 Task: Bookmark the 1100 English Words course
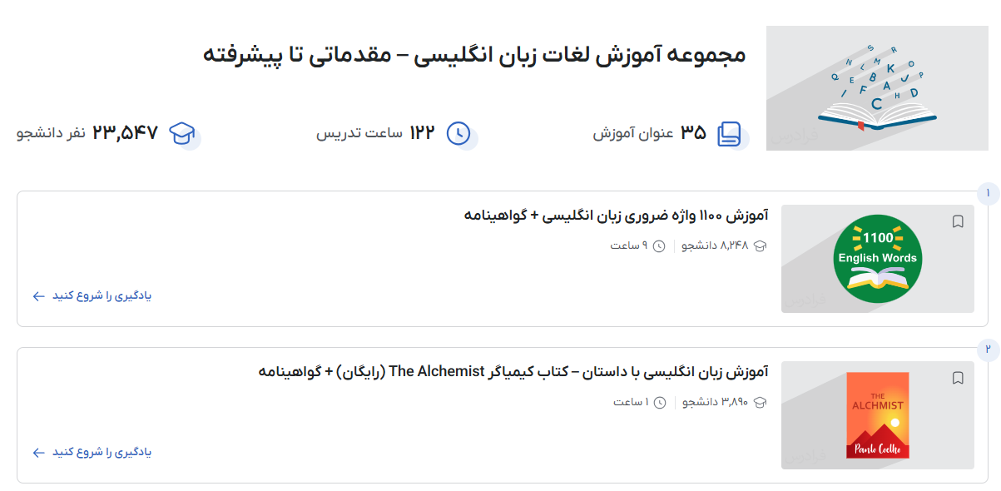[x=958, y=221]
